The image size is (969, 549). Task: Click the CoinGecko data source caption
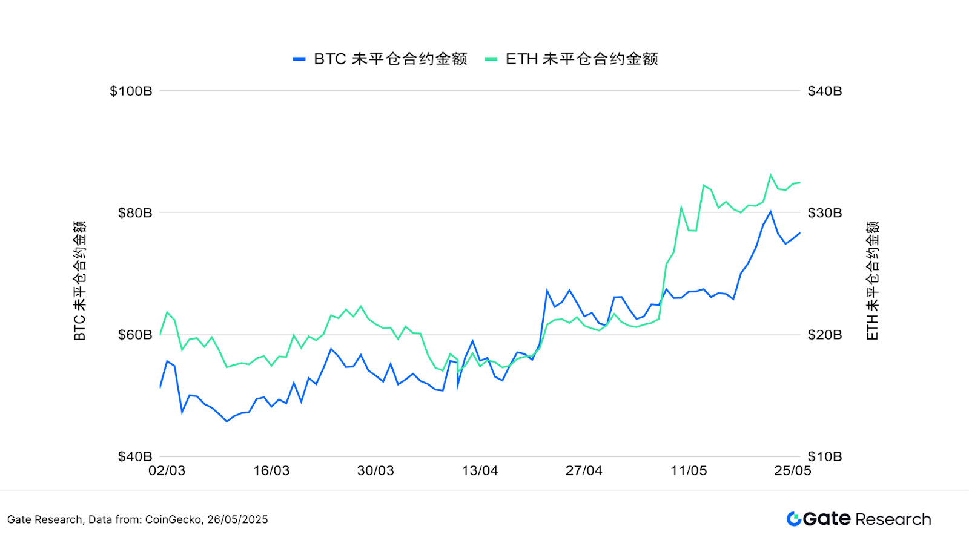click(137, 519)
